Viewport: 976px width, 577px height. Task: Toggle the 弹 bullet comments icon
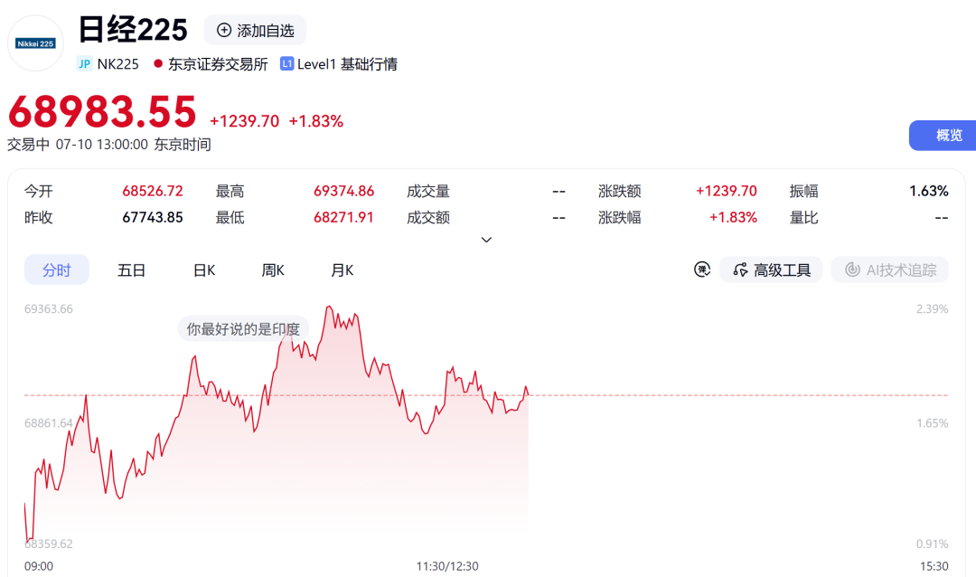coord(702,270)
